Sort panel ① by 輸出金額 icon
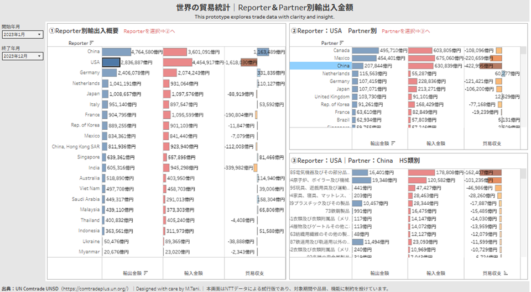 tap(145, 272)
